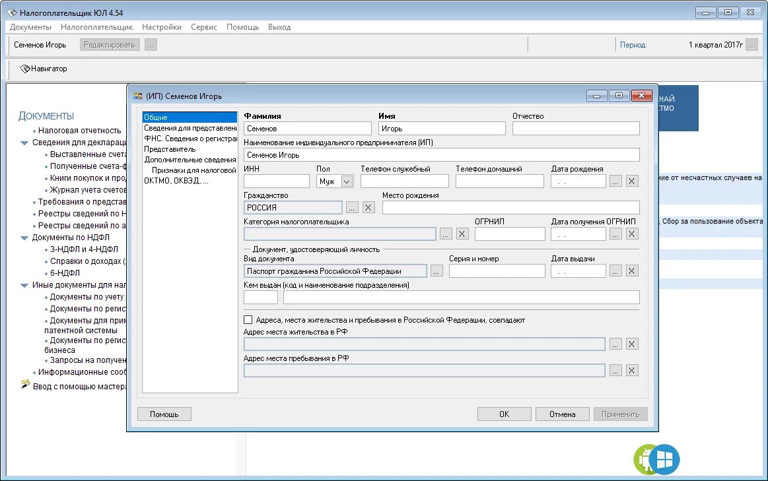Image resolution: width=768 pixels, height=481 pixels.
Task: Open the Категория налогоплательщика lookup button
Action: pos(445,234)
